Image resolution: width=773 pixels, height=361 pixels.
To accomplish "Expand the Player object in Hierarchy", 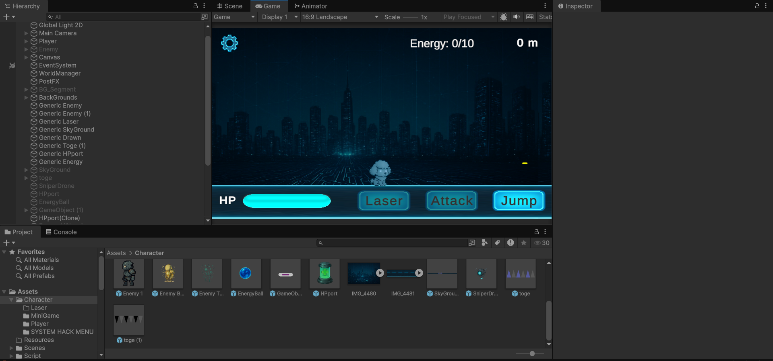I will click(26, 41).
